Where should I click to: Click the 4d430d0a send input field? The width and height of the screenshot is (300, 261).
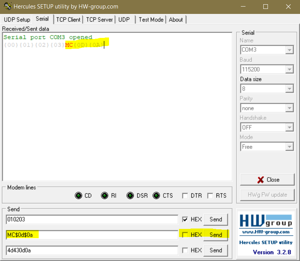coord(92,250)
